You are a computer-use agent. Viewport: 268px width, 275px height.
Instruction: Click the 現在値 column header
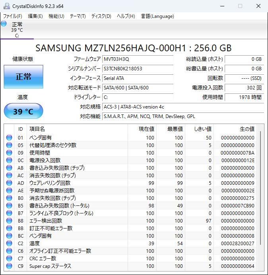pos(142,129)
